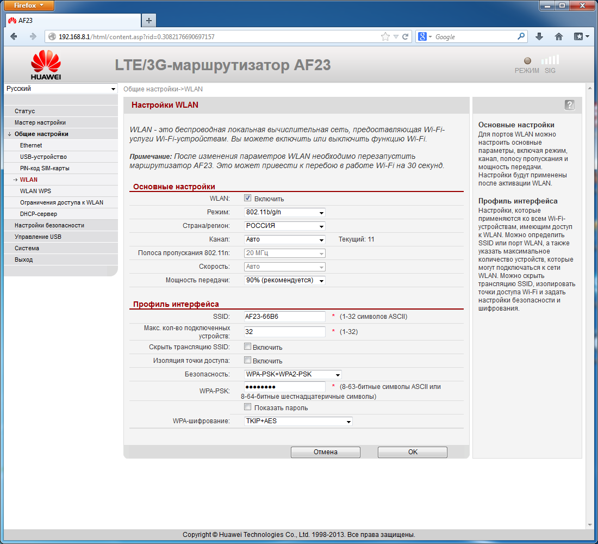Click the browser back arrow

point(14,36)
